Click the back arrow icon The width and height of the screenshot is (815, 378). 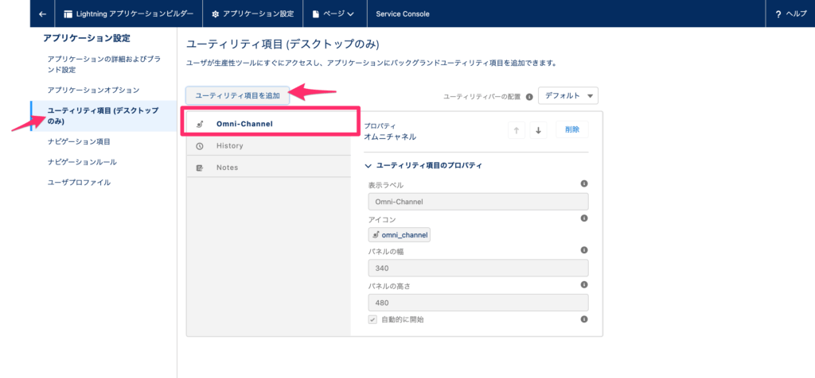[x=43, y=14]
